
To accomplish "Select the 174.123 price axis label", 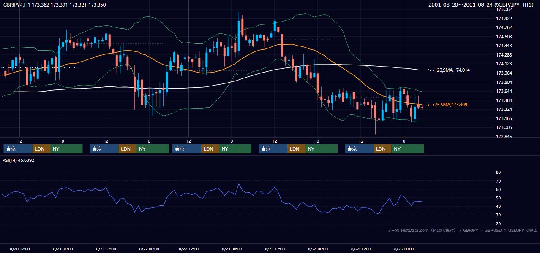I will 504,64.
